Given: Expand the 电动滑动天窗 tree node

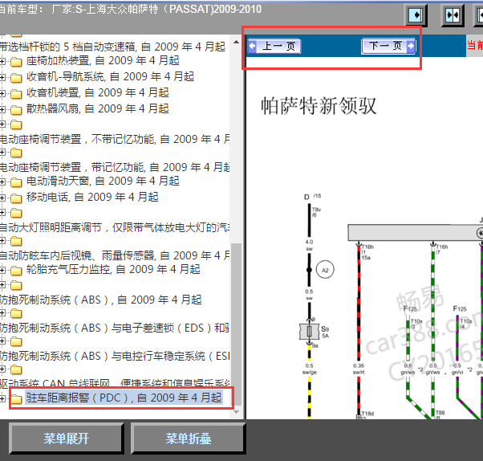Looking at the screenshot, I should (x=2, y=182).
